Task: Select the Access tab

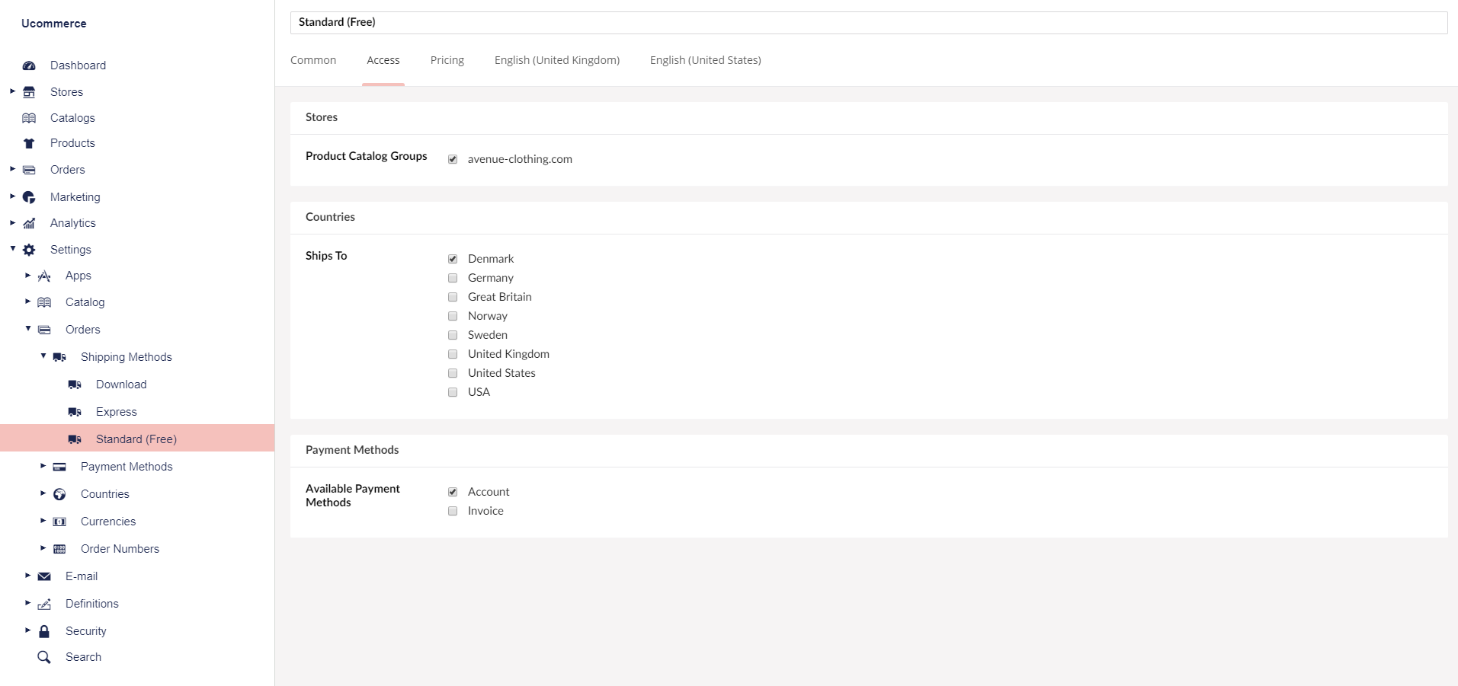Action: (383, 60)
